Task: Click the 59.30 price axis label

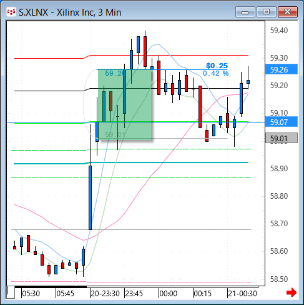Action: pos(279,58)
